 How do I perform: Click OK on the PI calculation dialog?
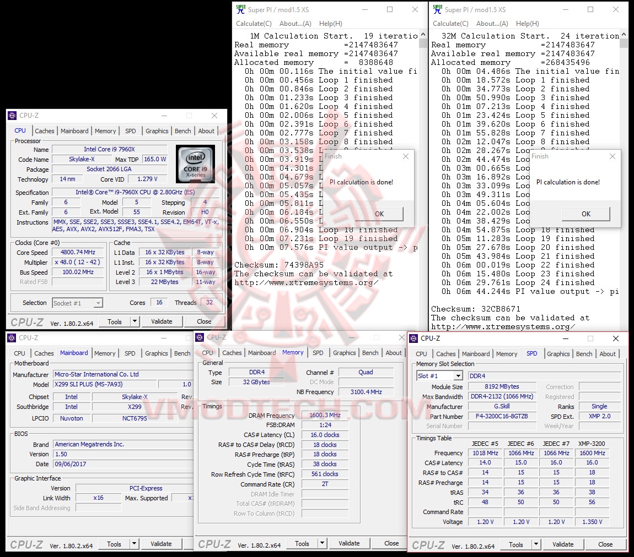pos(379,214)
